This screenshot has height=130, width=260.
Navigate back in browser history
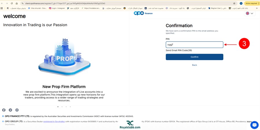pyautogui.click(x=2, y=3)
